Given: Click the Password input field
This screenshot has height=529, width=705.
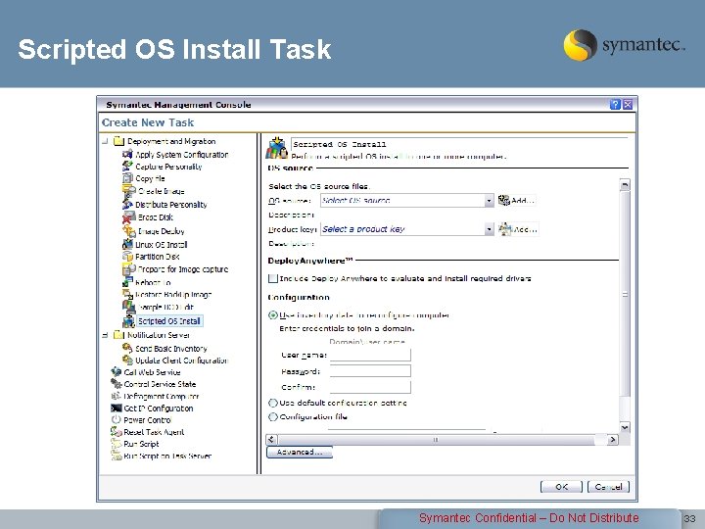Looking at the screenshot, I should (370, 371).
